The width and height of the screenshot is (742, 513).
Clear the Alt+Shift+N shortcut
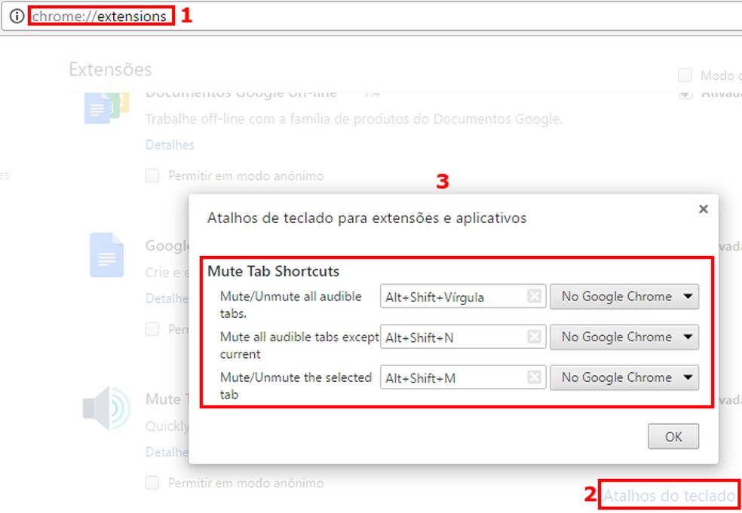[x=535, y=337]
